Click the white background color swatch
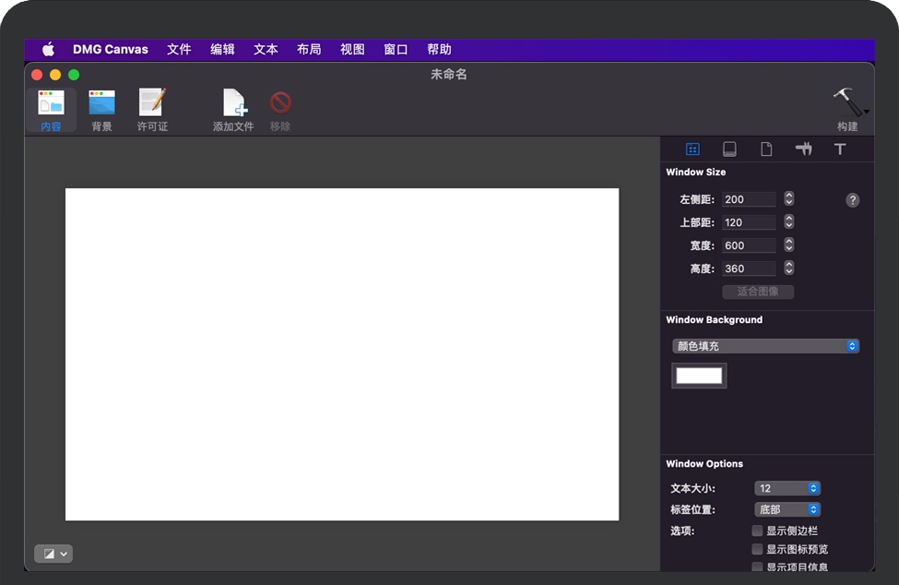Screen dimensions: 899x585 coord(699,376)
